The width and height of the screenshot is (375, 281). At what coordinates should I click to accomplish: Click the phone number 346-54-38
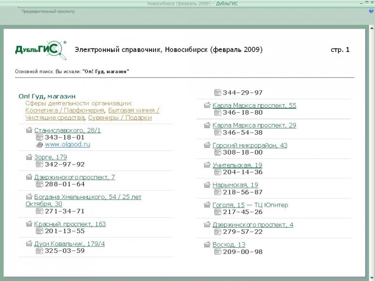pyautogui.click(x=242, y=133)
